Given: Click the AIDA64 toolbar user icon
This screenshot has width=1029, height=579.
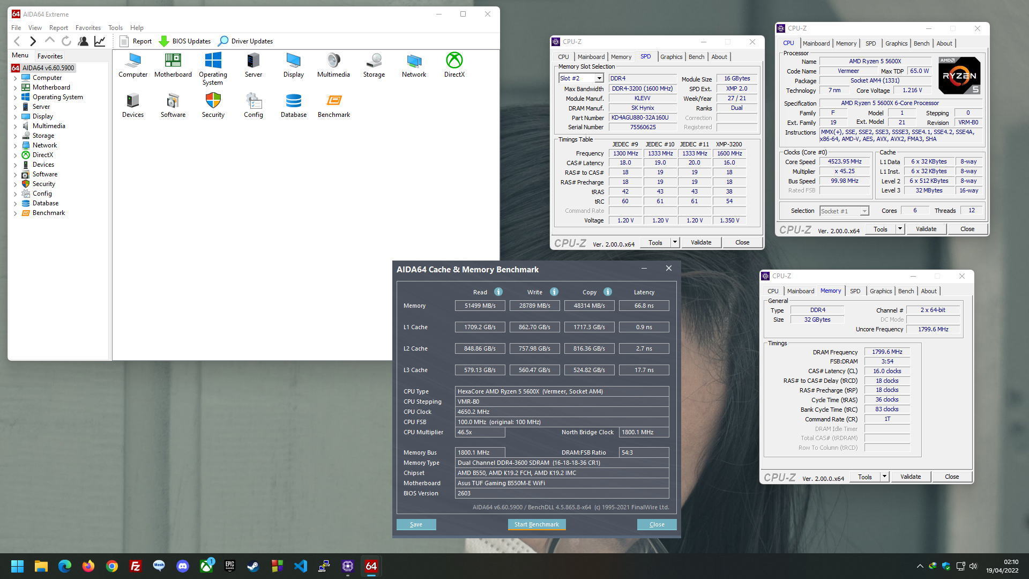Looking at the screenshot, I should coord(83,41).
